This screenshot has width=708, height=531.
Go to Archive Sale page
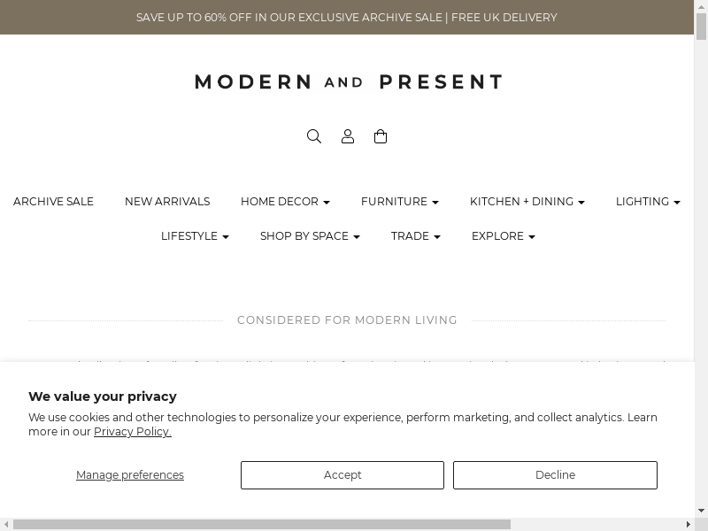(x=53, y=202)
